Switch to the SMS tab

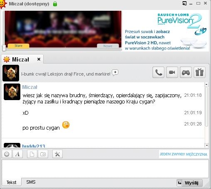31,182
